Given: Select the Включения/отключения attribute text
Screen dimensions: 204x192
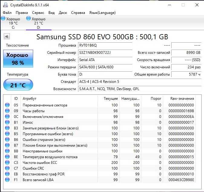Looking at the screenshot, I should [43, 117].
